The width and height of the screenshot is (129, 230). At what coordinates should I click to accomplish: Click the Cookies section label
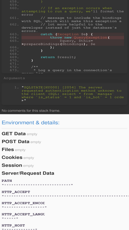12,157
